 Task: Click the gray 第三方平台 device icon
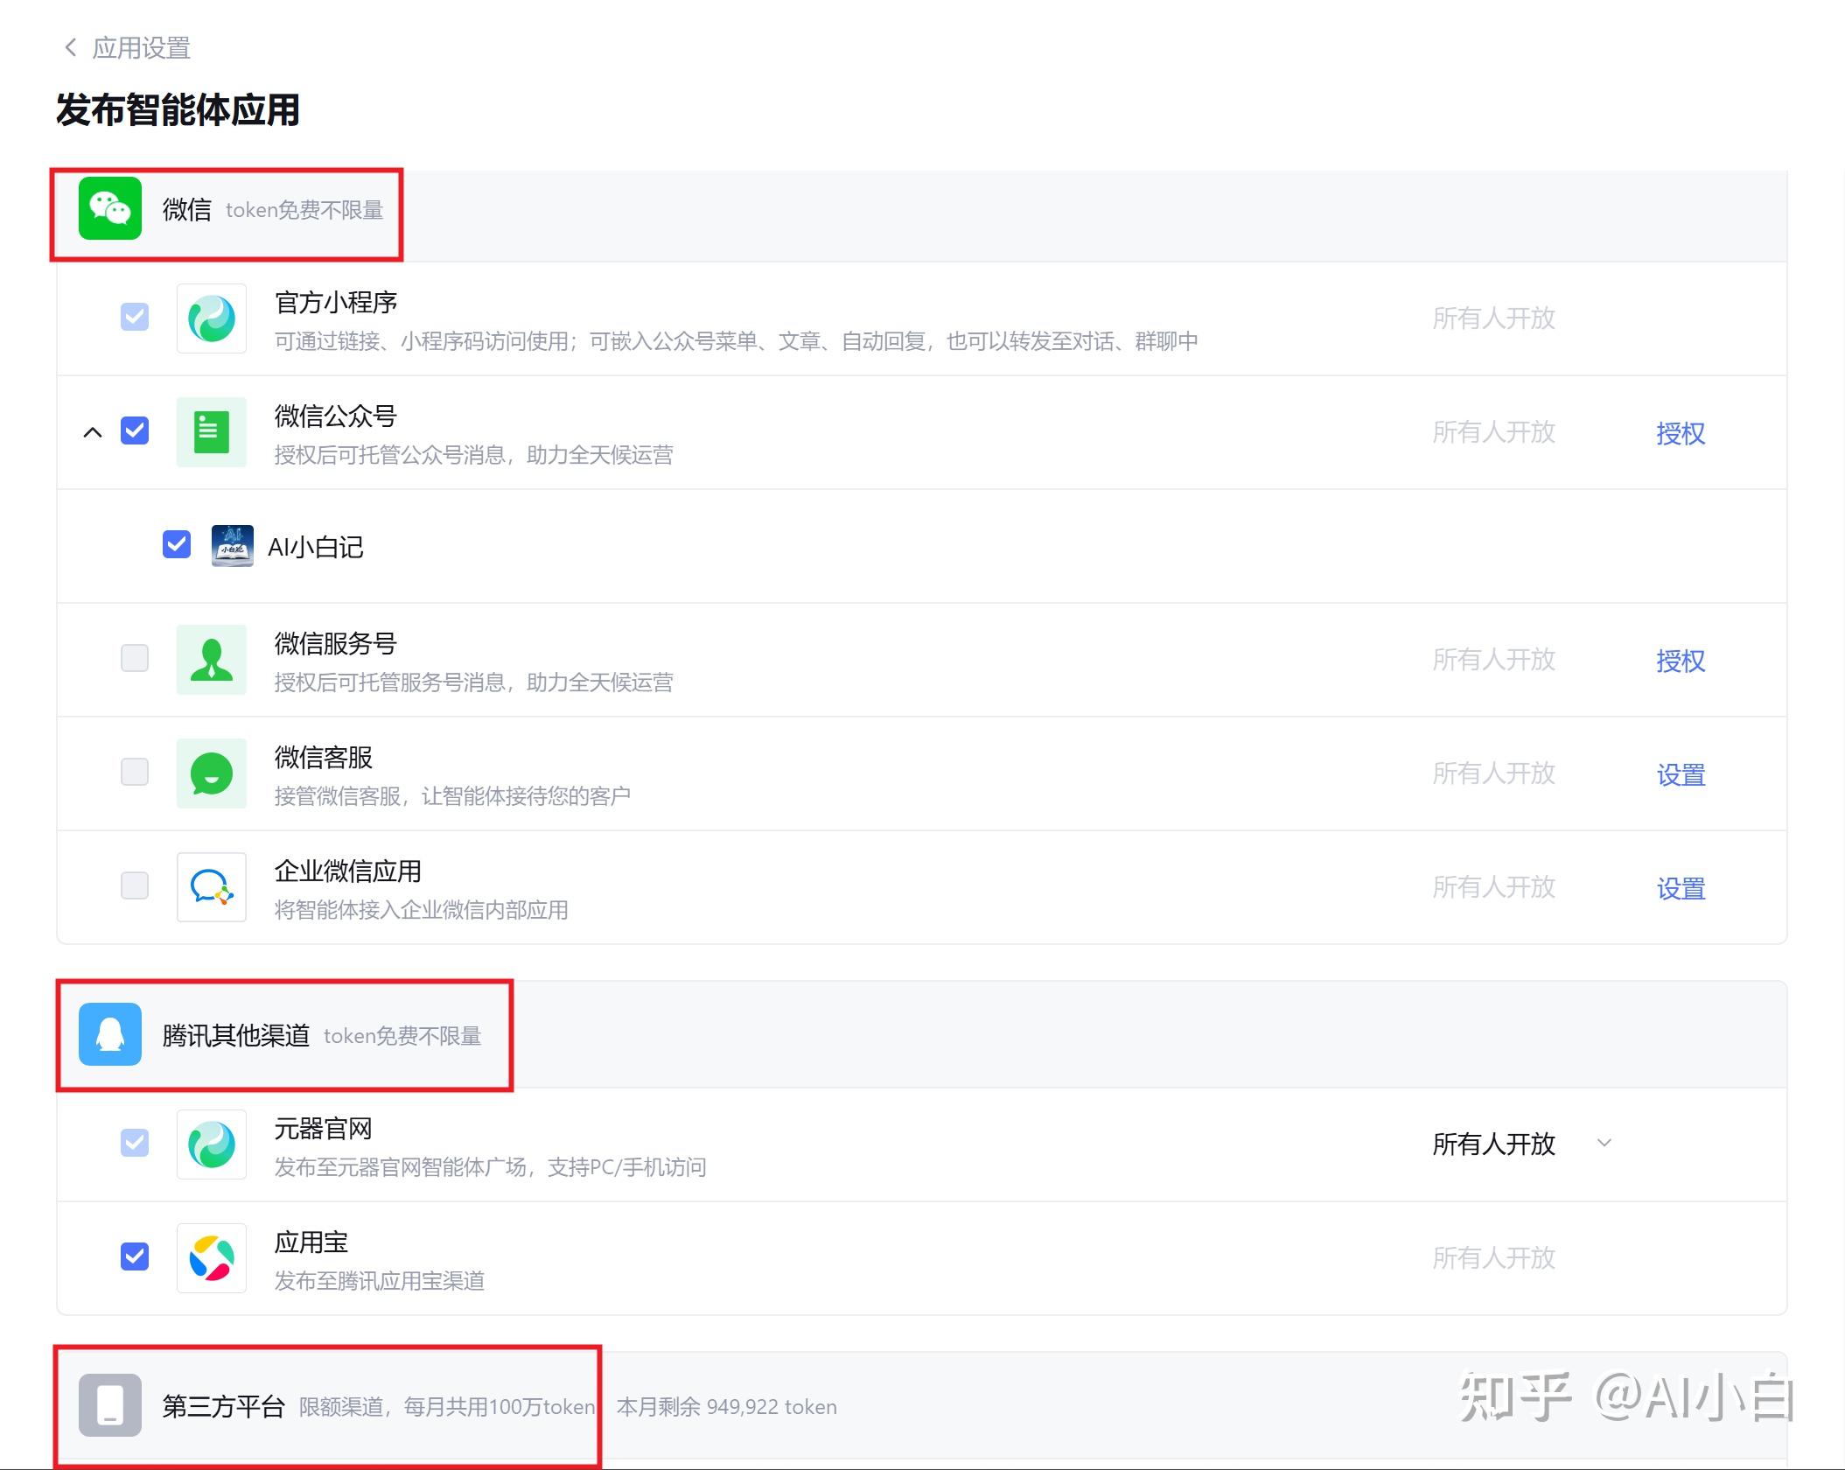pyautogui.click(x=110, y=1405)
